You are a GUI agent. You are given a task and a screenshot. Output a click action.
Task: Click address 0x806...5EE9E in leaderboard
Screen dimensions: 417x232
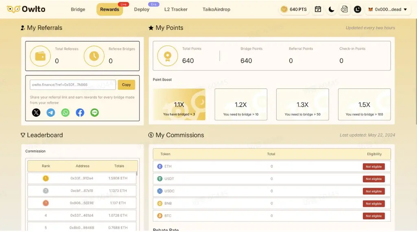82,203
